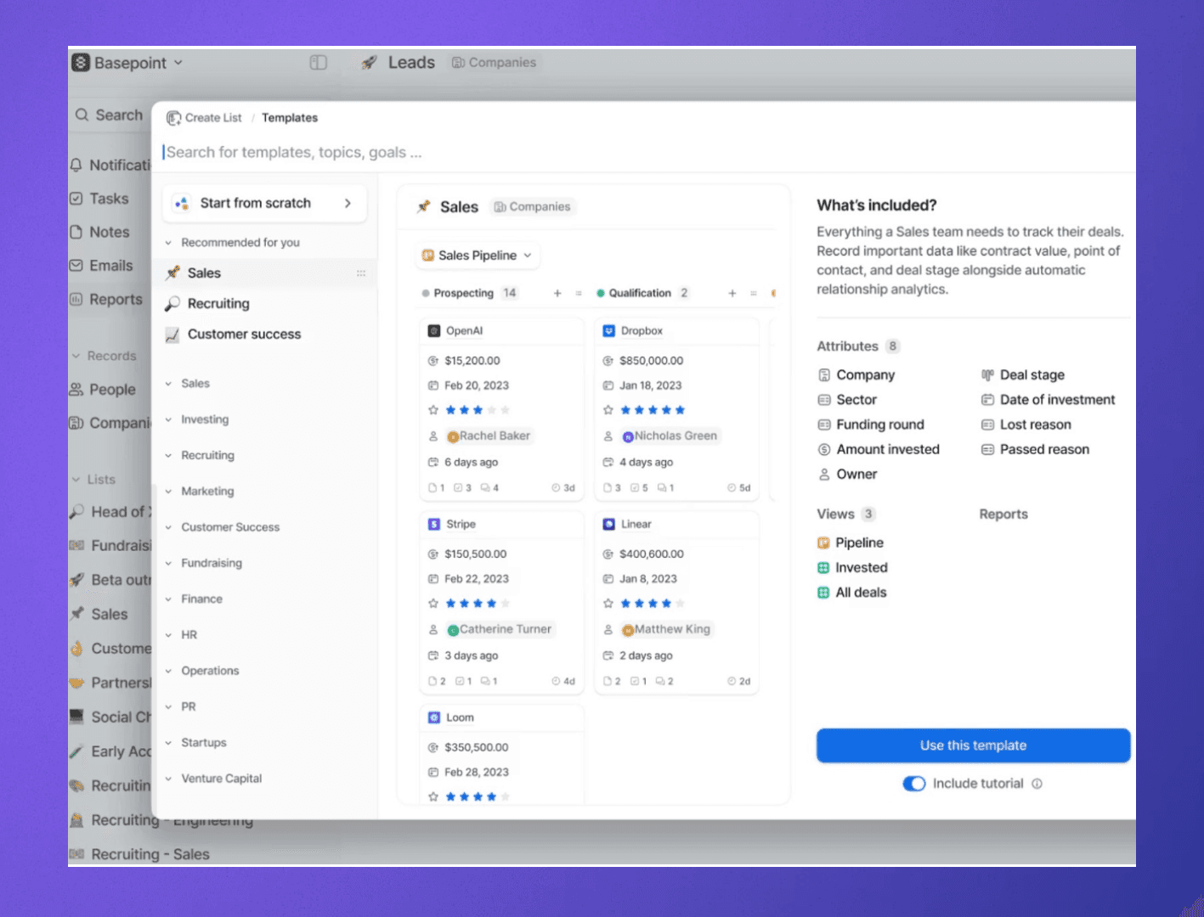
Task: Open Search from the sidebar
Action: [115, 115]
